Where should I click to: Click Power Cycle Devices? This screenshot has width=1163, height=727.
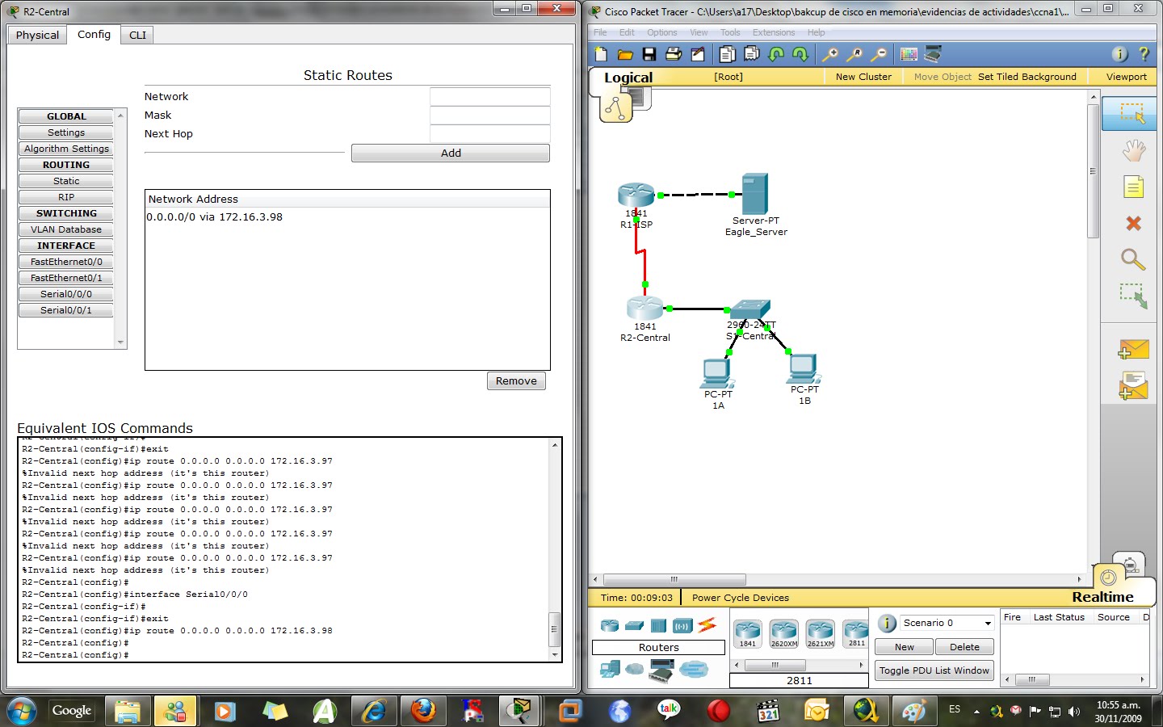740,598
